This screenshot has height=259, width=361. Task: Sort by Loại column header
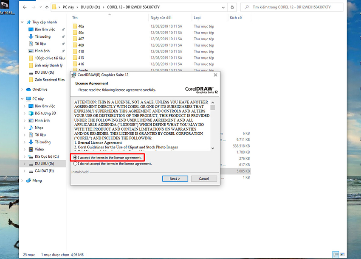coord(197,17)
